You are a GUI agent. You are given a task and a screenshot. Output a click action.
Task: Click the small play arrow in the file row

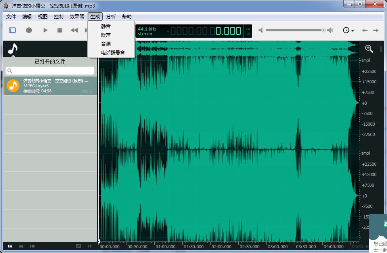92,91
